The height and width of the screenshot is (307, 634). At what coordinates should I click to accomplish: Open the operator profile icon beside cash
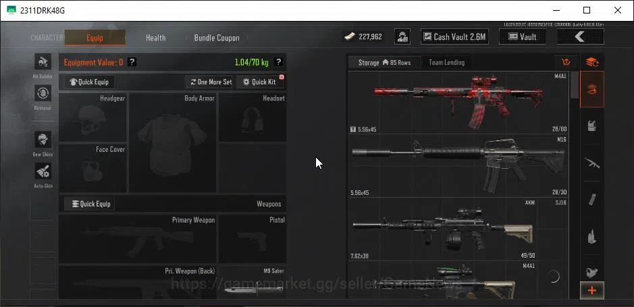pyautogui.click(x=402, y=36)
